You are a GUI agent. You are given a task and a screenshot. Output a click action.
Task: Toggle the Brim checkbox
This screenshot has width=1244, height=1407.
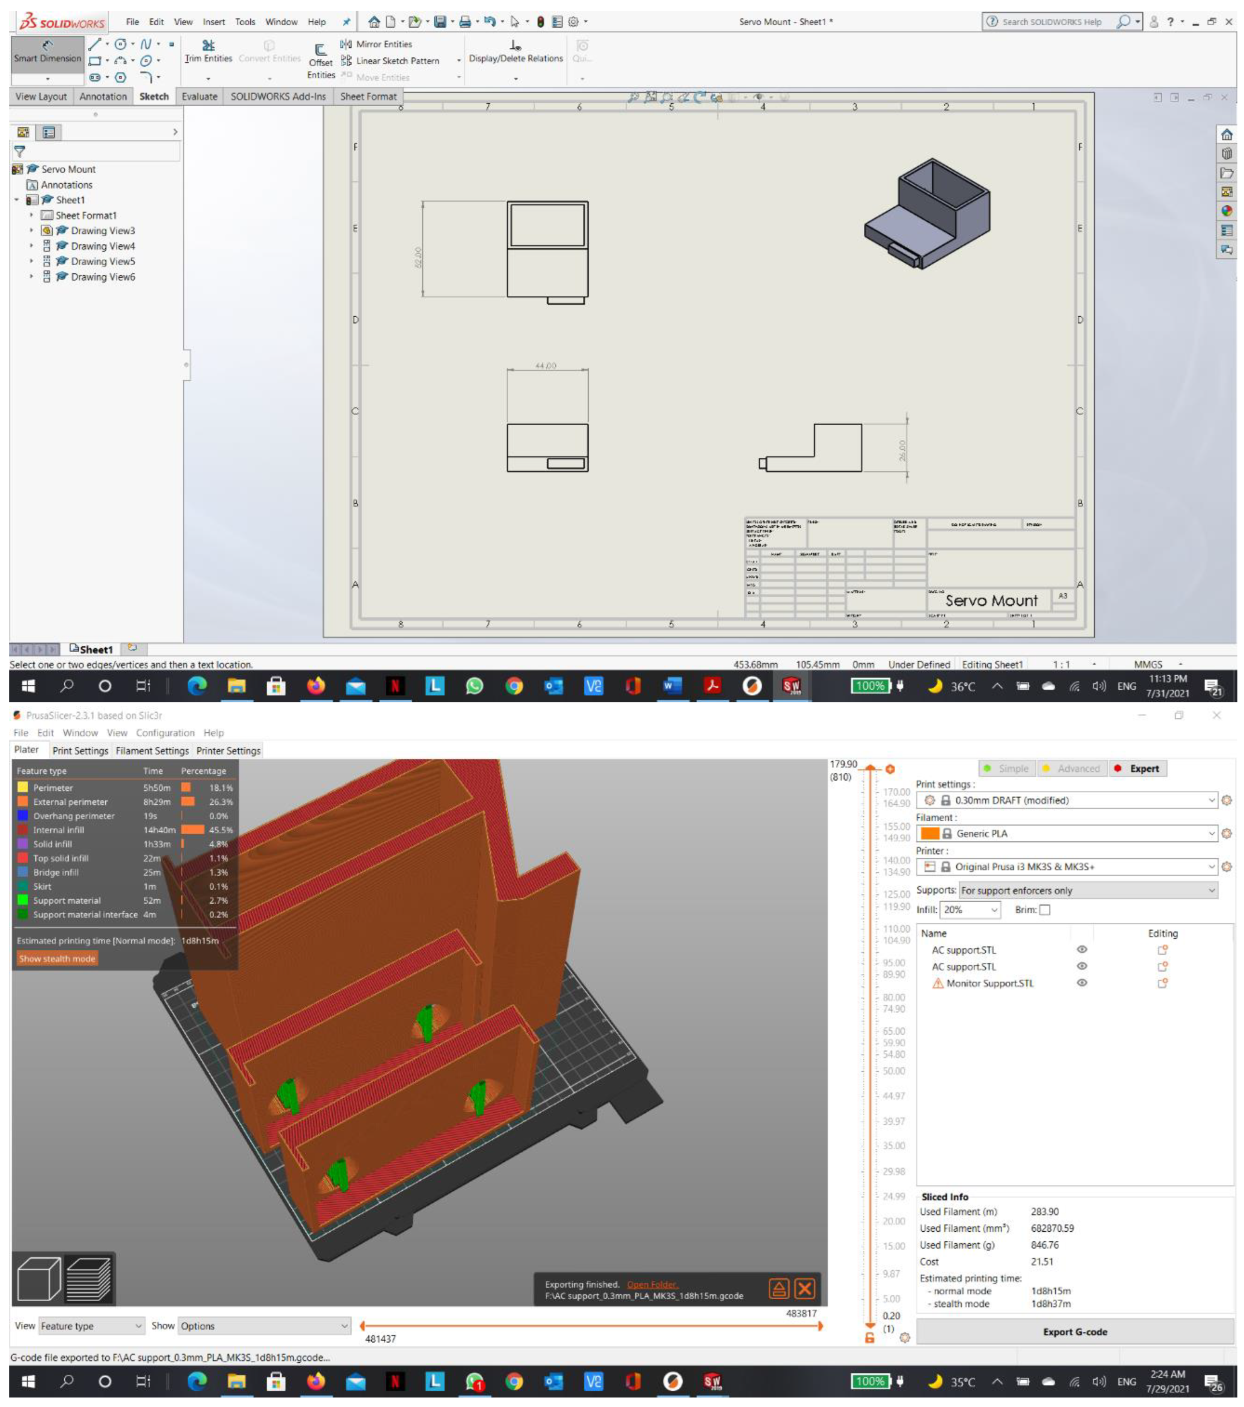pyautogui.click(x=1044, y=909)
